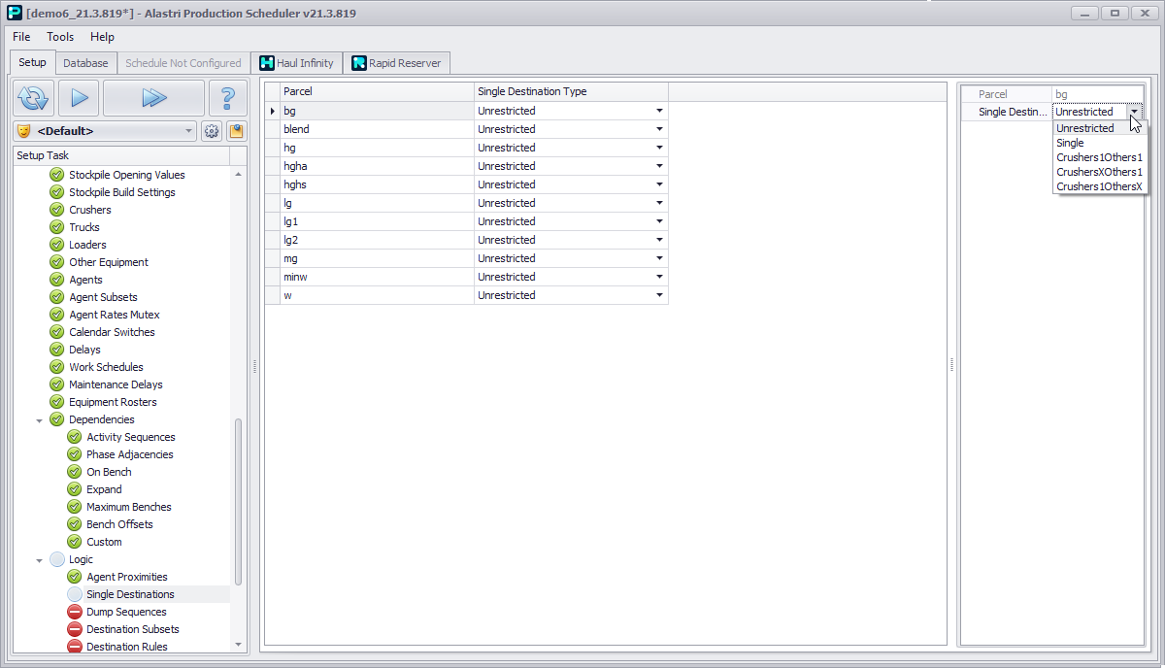Click red stop icon for Destination Rules
Image resolution: width=1165 pixels, height=668 pixels.
click(75, 647)
